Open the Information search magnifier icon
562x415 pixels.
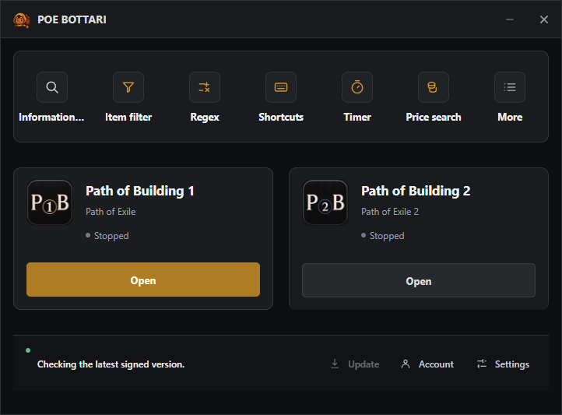tap(52, 87)
